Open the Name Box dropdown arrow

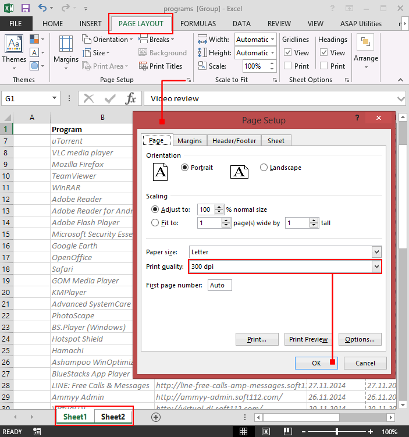click(x=54, y=98)
